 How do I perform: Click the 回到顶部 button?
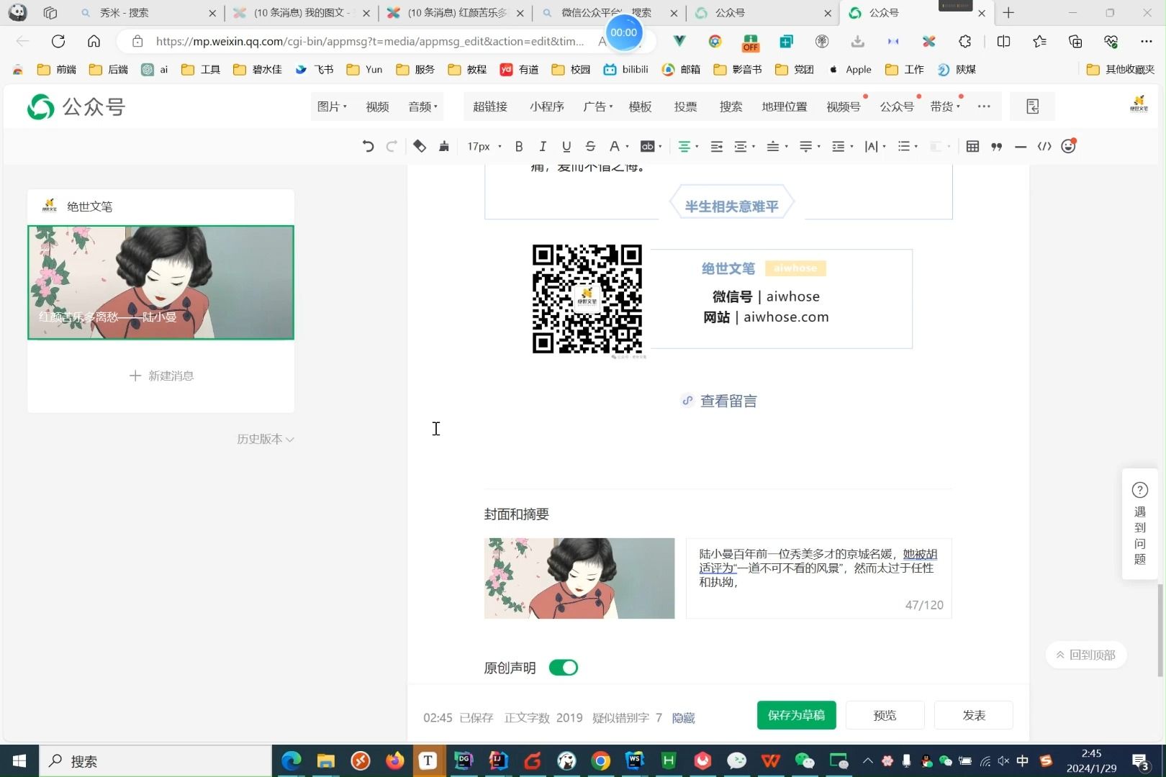point(1086,655)
